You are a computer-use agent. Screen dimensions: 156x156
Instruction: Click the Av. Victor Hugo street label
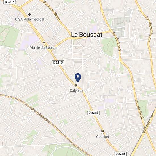pos(149,29)
